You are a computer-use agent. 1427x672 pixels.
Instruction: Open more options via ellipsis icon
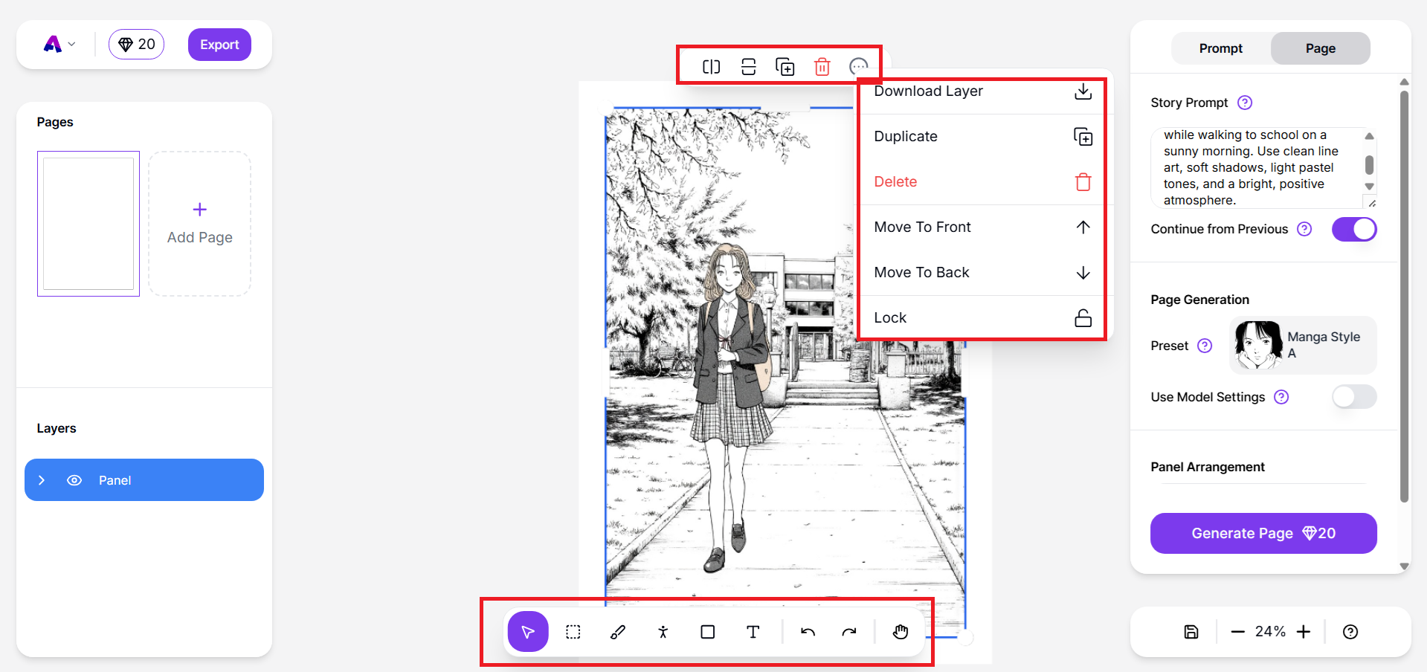pyautogui.click(x=859, y=66)
